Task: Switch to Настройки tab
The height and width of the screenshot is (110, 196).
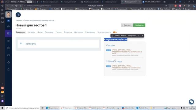Action: click(x=31, y=32)
